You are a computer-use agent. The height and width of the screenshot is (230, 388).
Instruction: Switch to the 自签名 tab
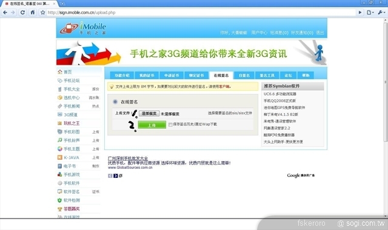(x=244, y=75)
